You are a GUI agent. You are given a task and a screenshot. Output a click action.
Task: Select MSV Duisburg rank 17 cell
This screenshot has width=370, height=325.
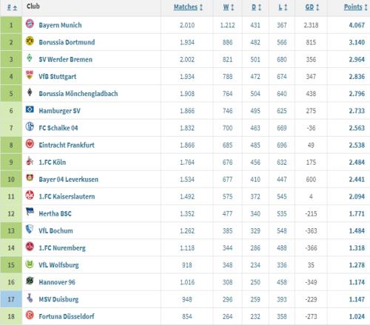pos(11,299)
